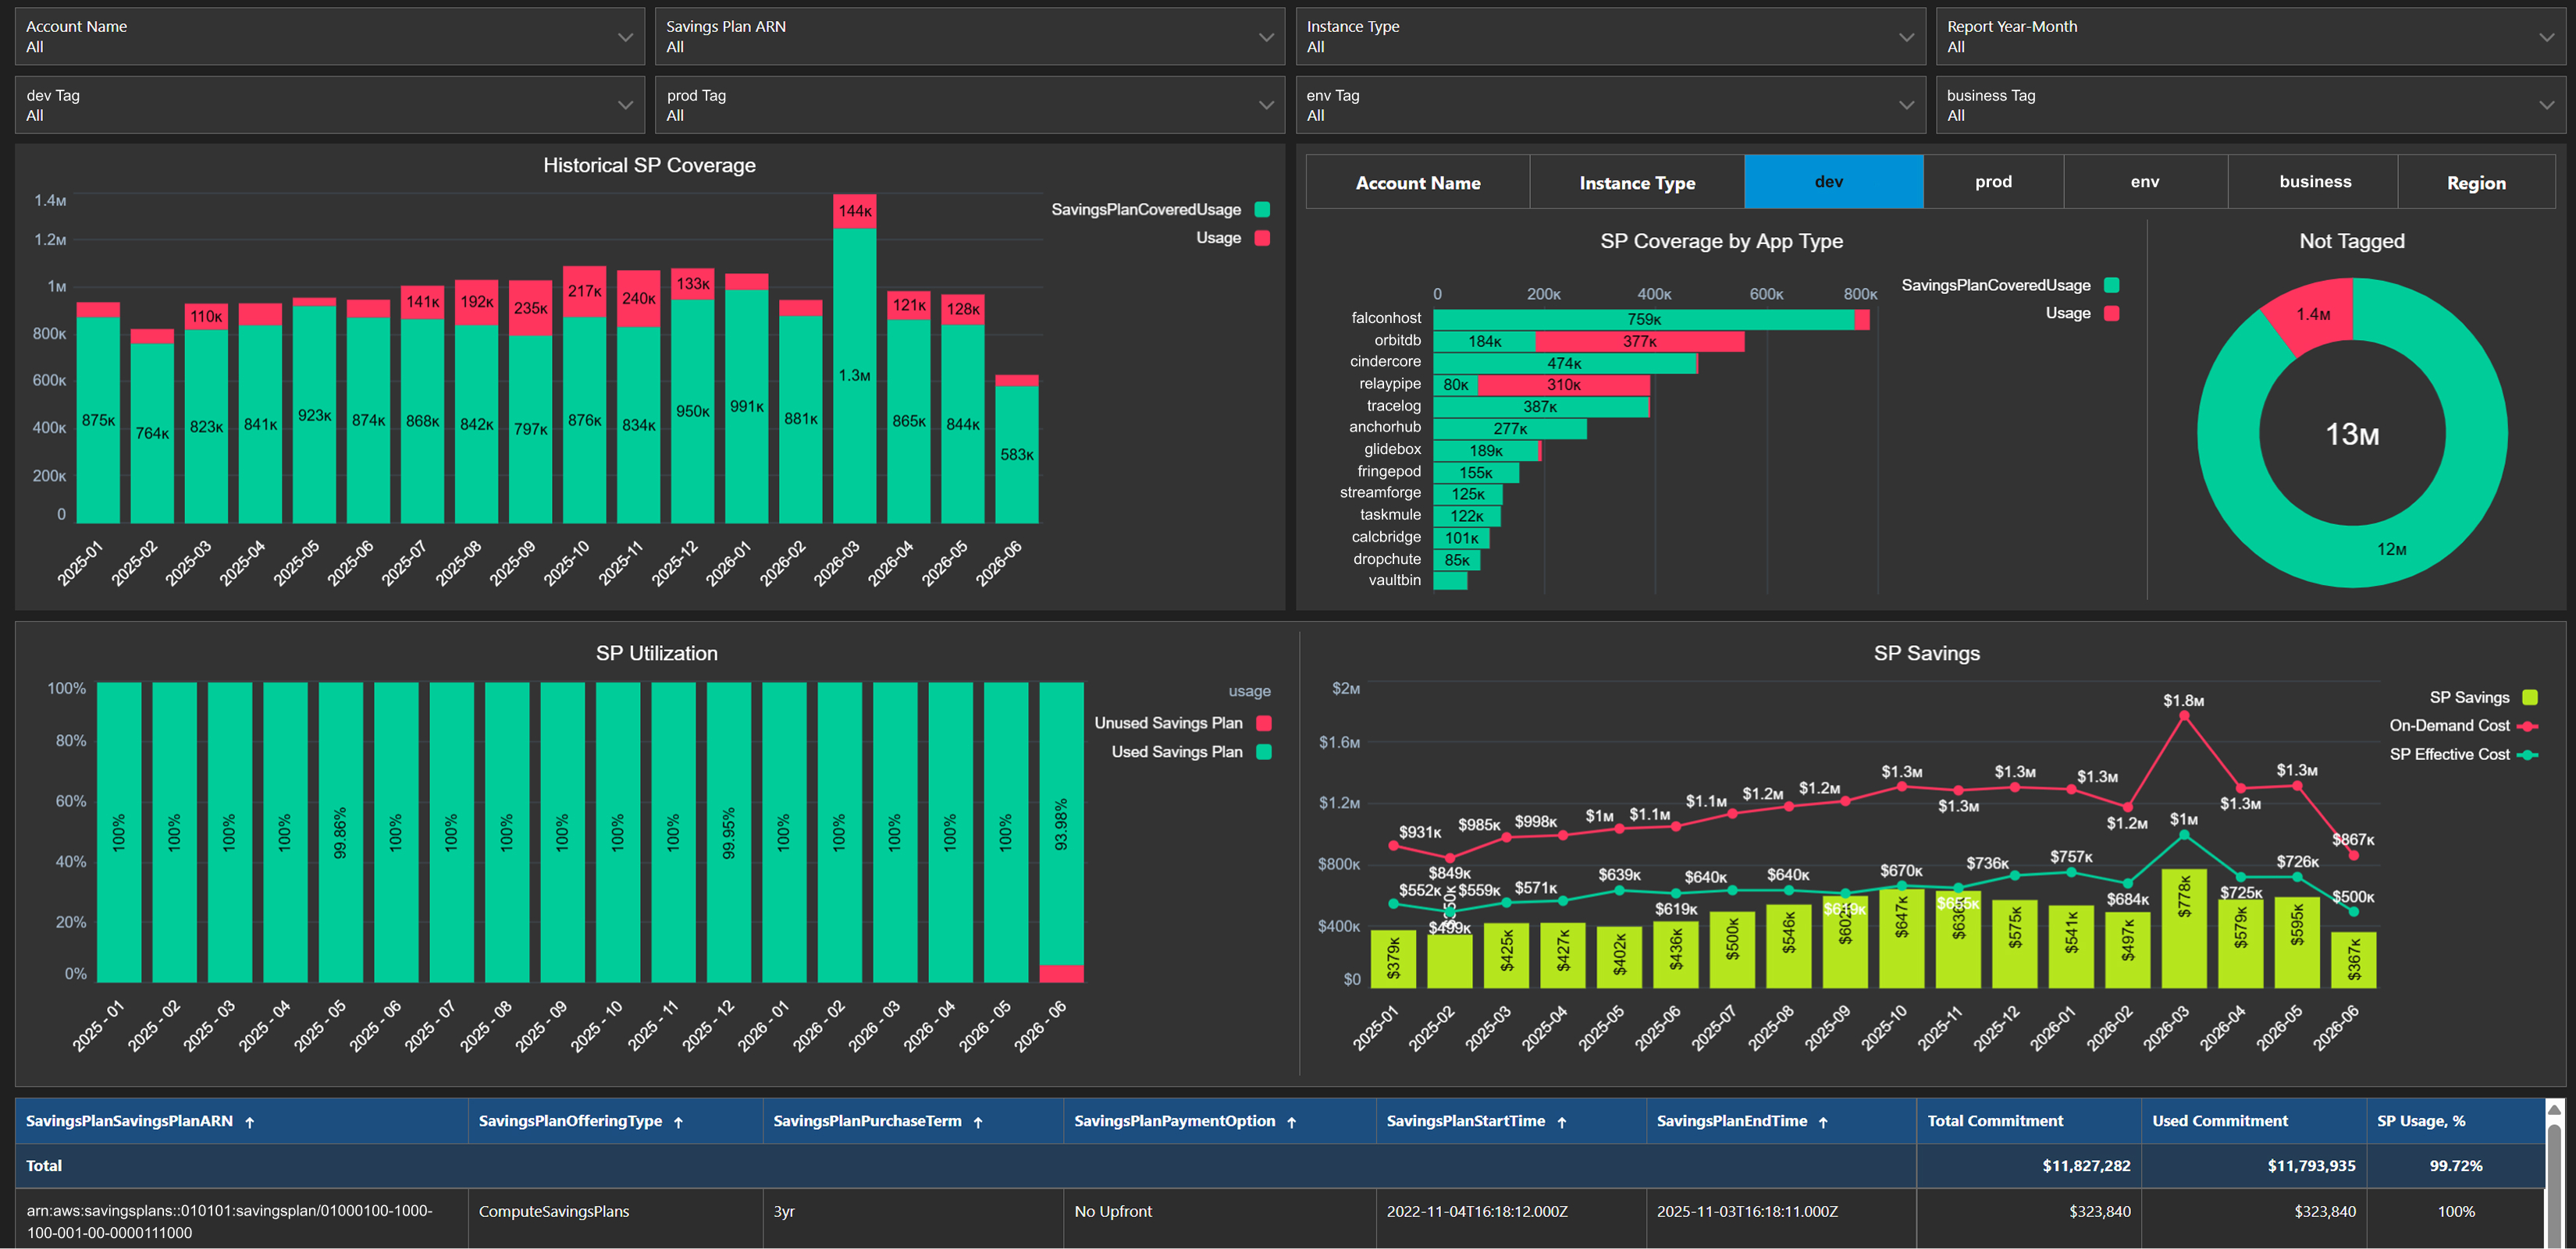This screenshot has height=1249, width=2576.
Task: Click the Used Commitment column header
Action: click(2253, 1121)
